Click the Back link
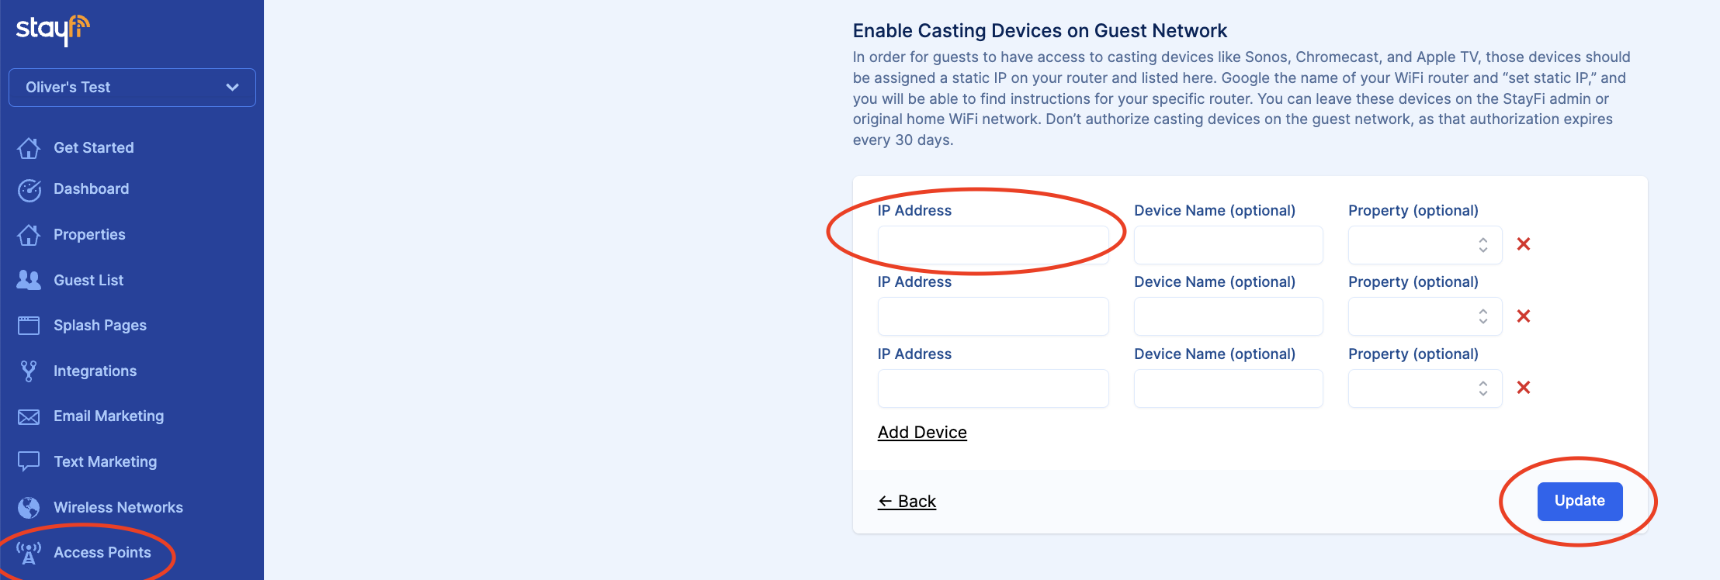This screenshot has height=580, width=1720. pos(907,502)
